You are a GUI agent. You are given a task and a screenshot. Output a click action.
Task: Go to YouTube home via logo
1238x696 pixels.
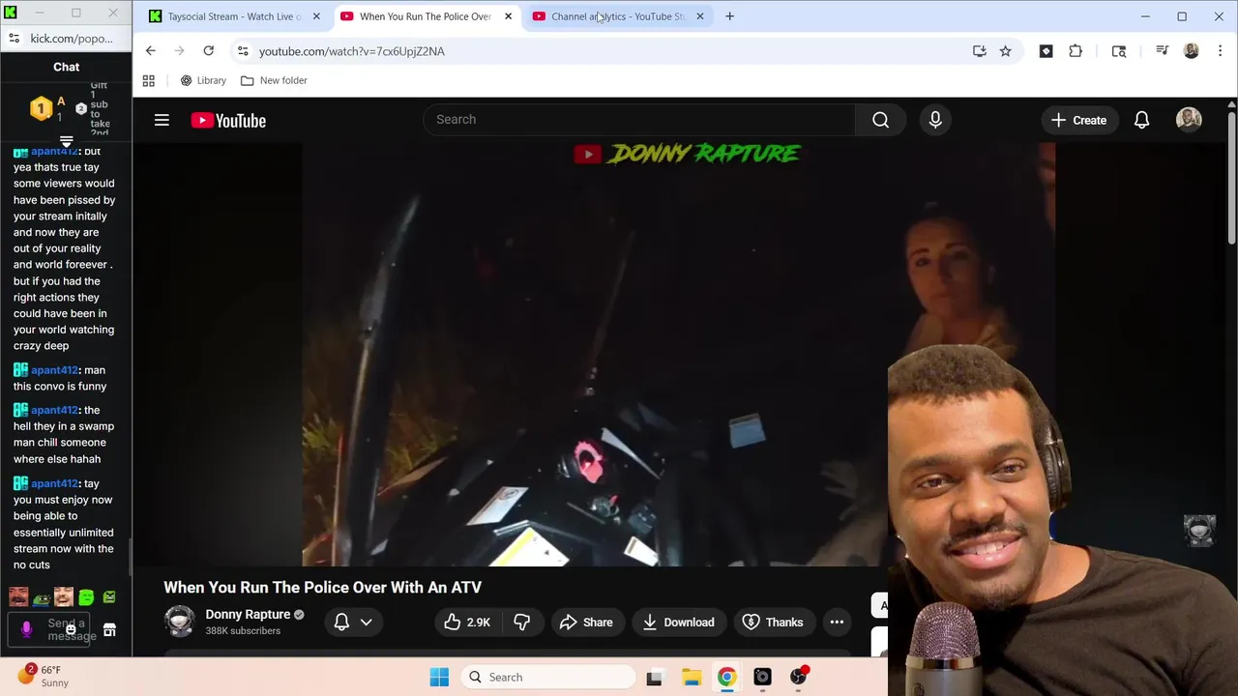pos(228,120)
